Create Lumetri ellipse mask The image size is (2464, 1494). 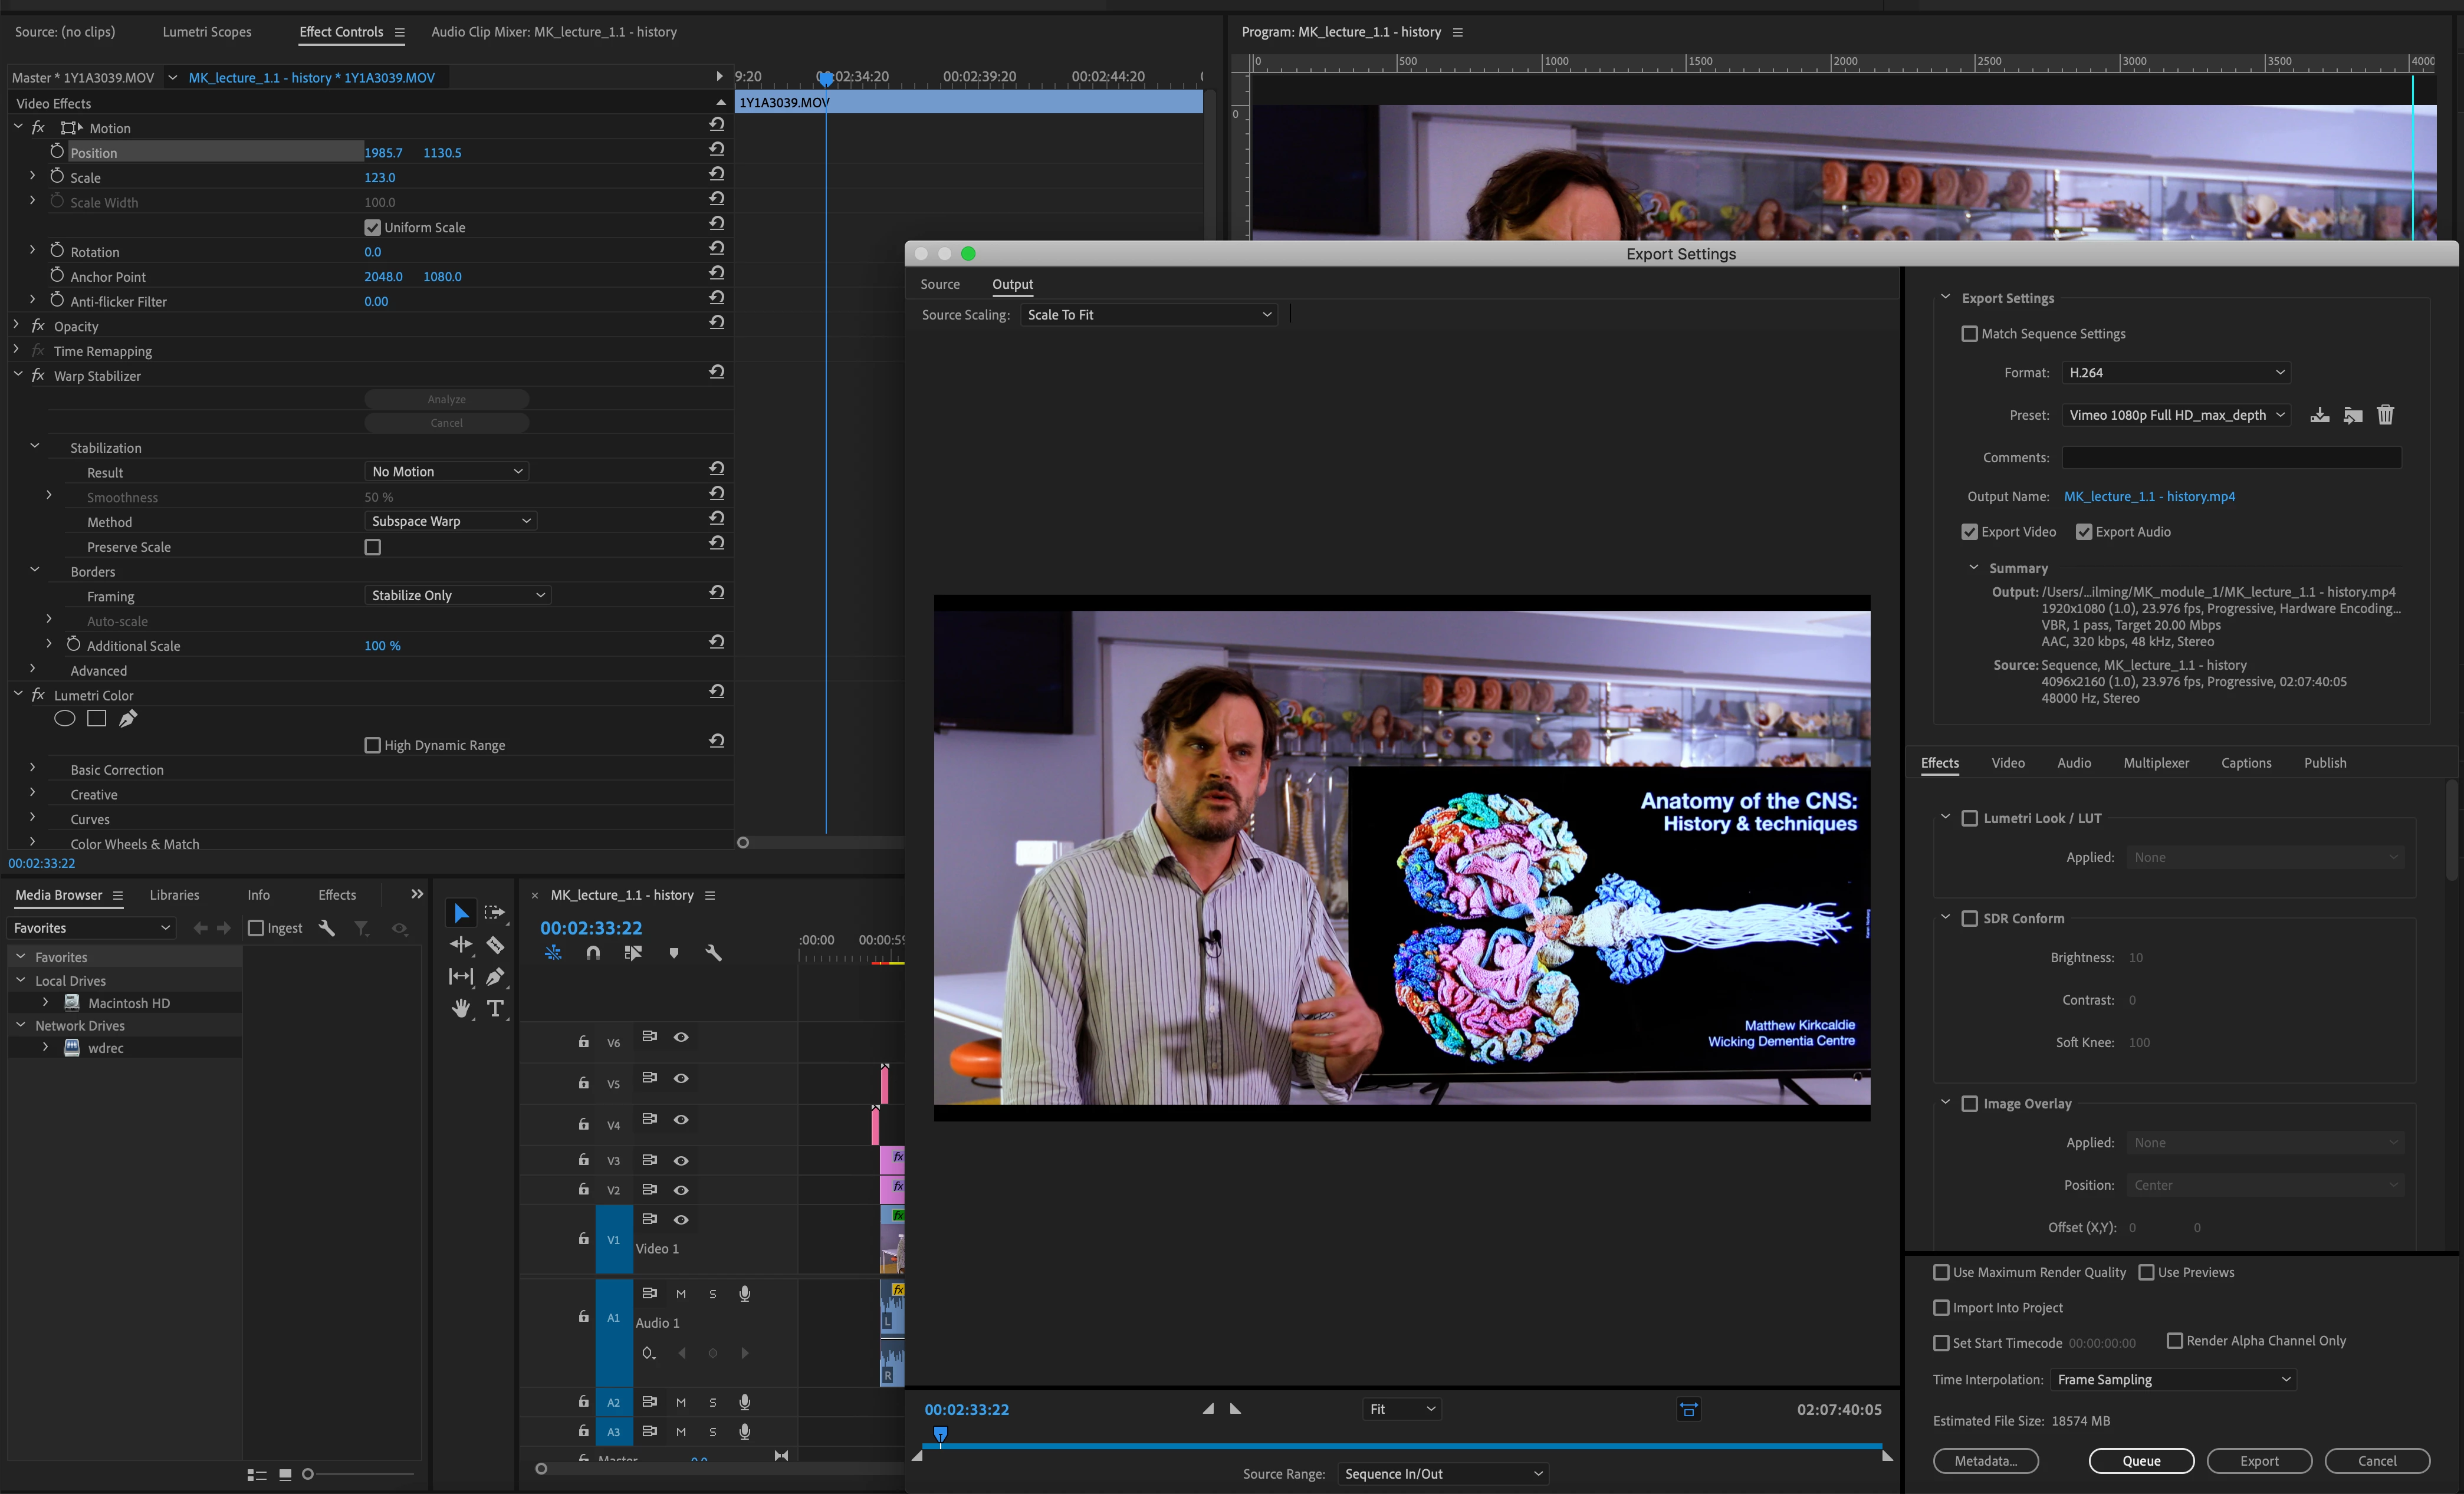(x=65, y=718)
